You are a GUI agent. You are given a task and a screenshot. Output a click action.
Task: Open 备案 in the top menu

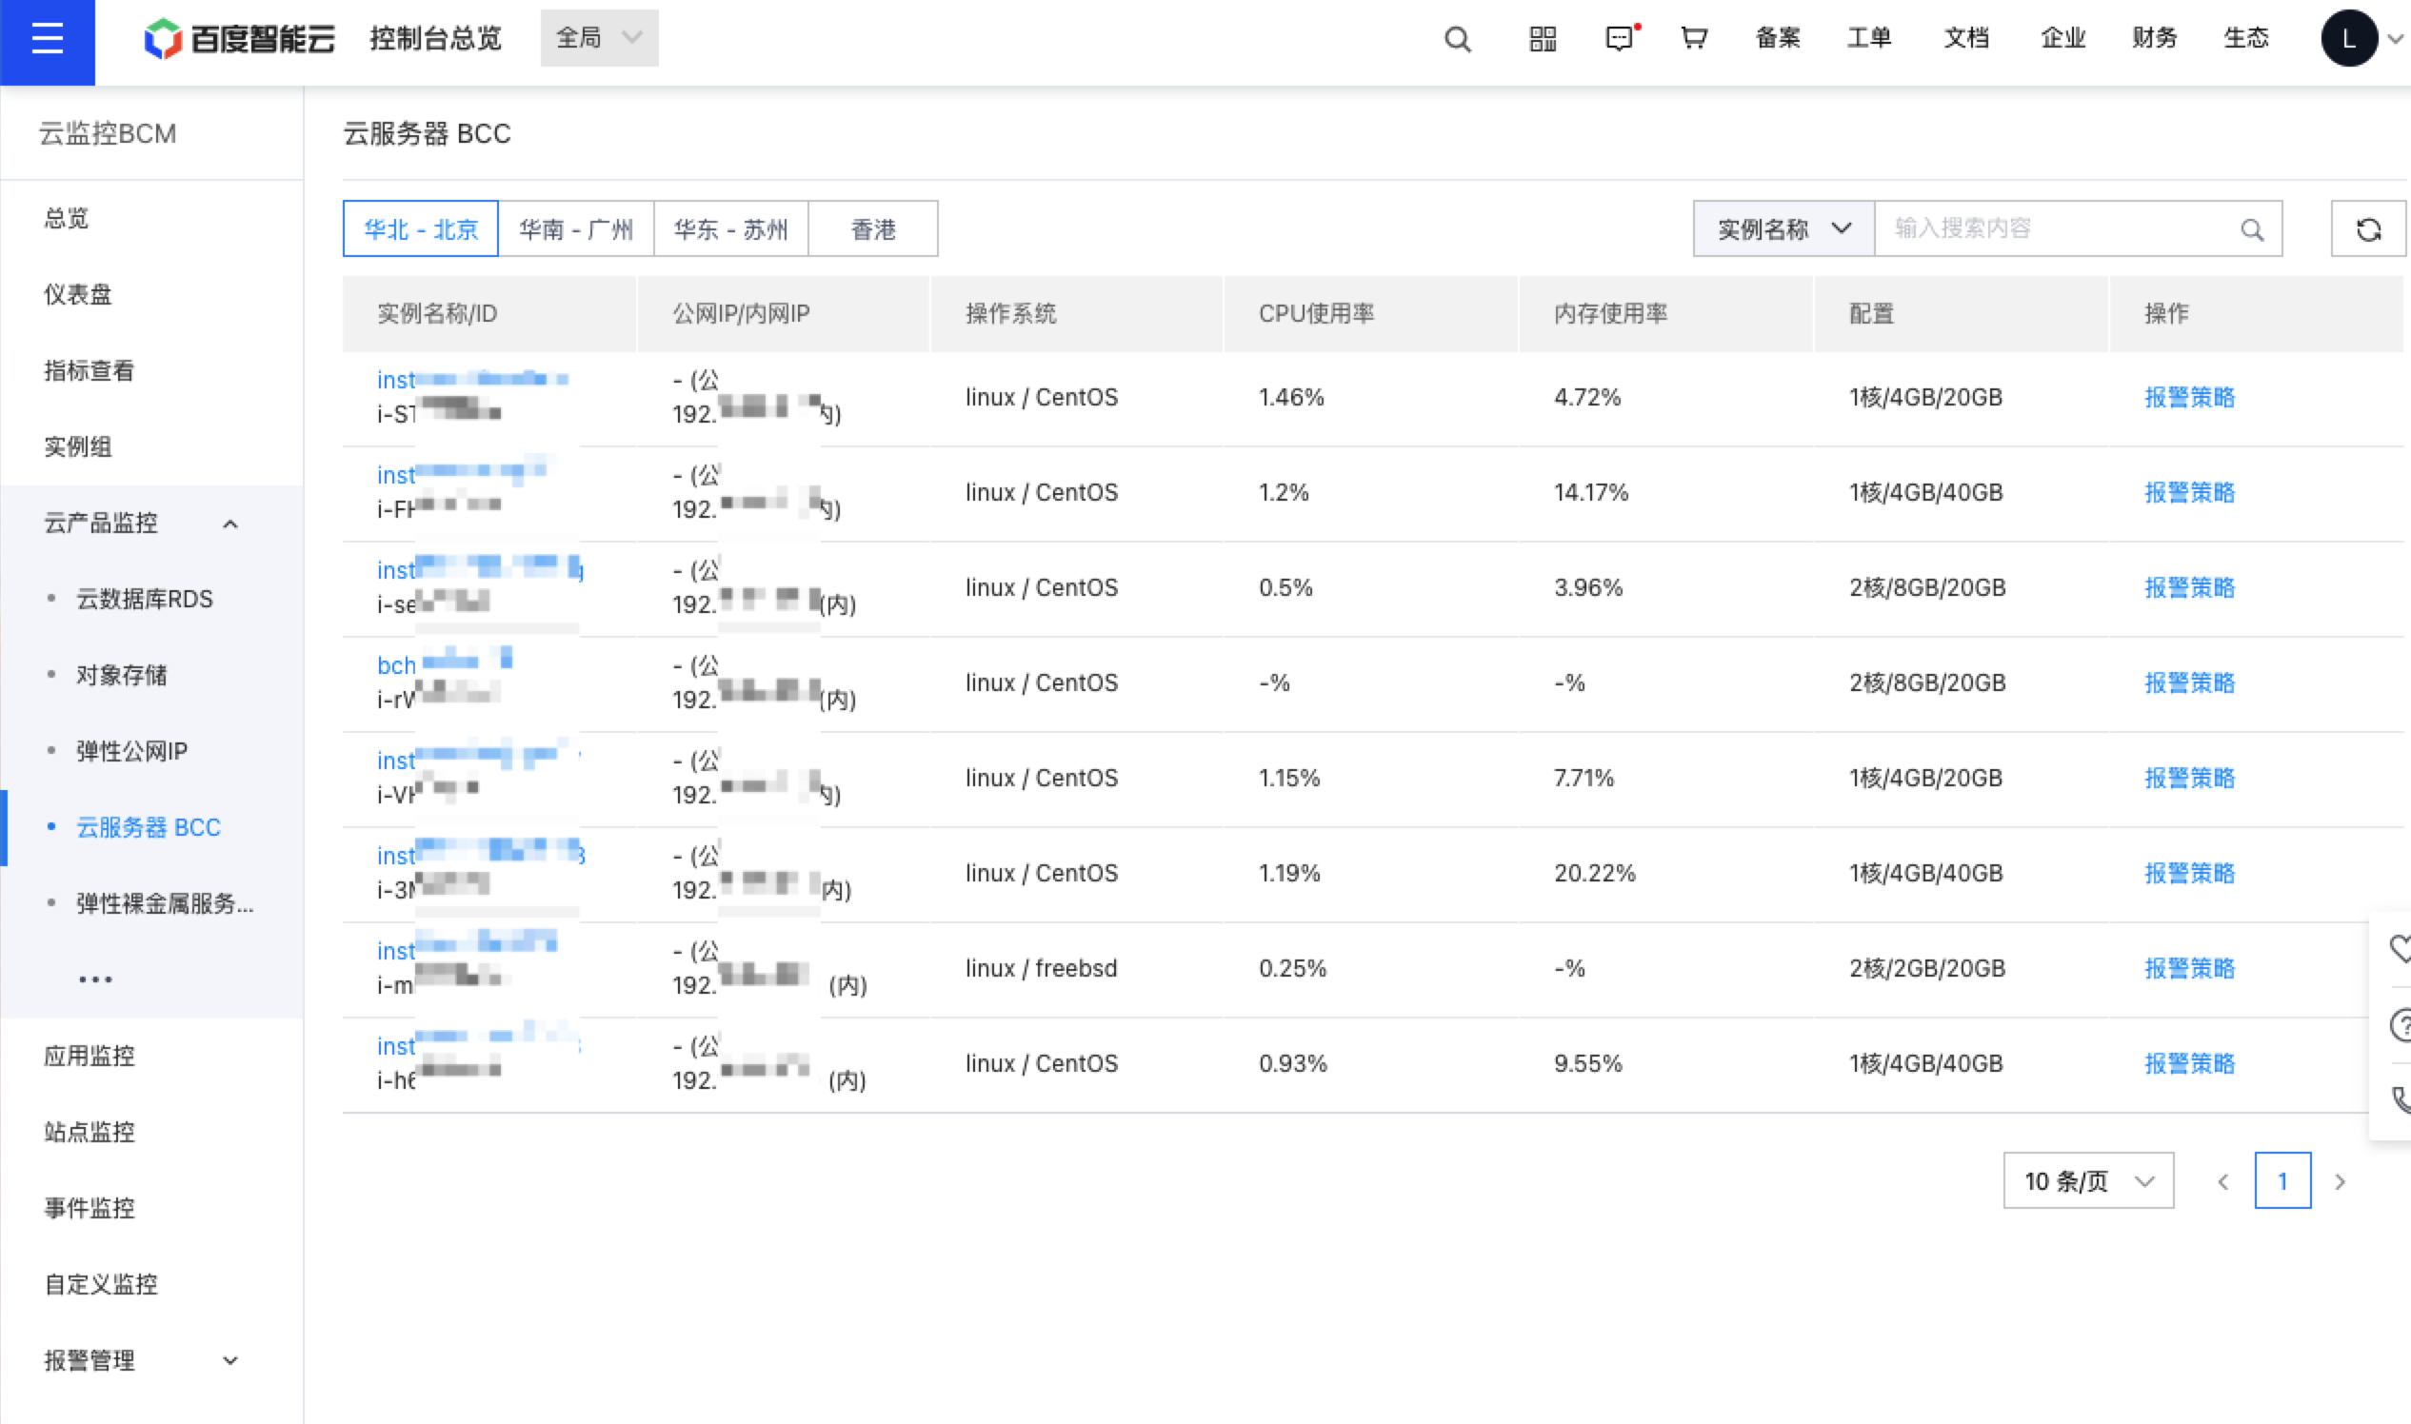1778,38
